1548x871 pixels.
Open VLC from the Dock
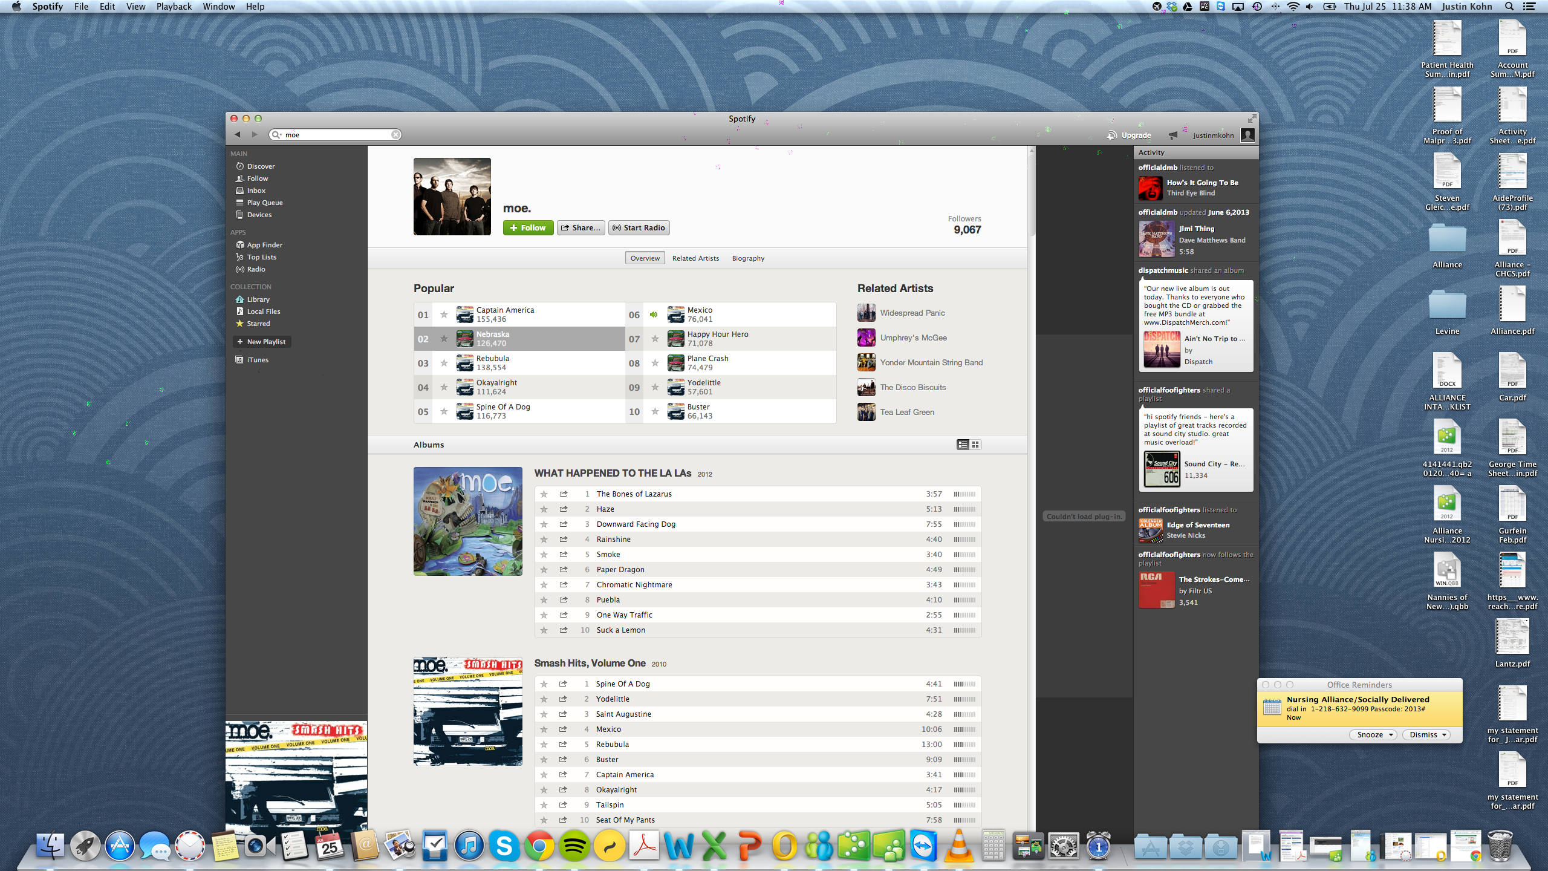pos(958,845)
